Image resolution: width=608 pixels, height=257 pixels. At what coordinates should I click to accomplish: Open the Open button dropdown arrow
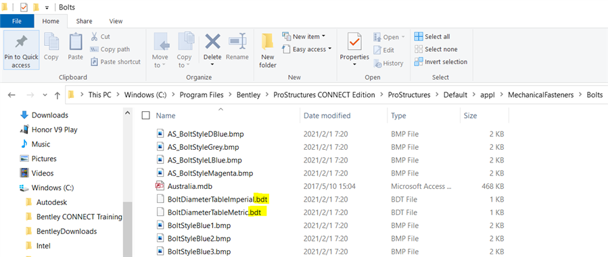pos(403,37)
